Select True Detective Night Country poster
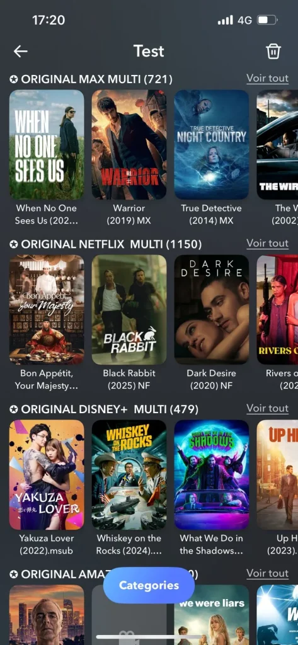The image size is (298, 645). (x=212, y=145)
